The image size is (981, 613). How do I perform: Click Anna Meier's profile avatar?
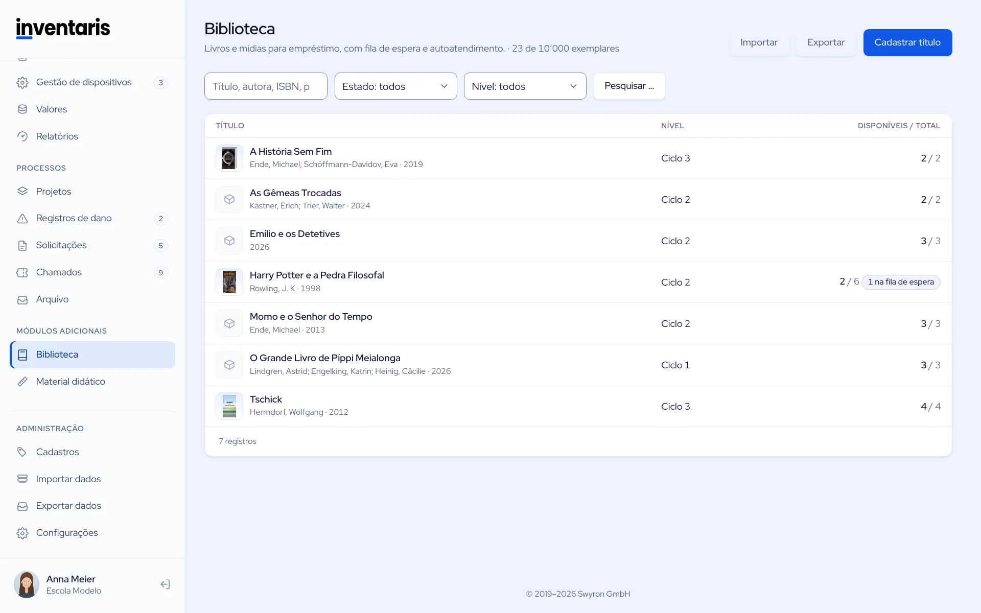(27, 584)
